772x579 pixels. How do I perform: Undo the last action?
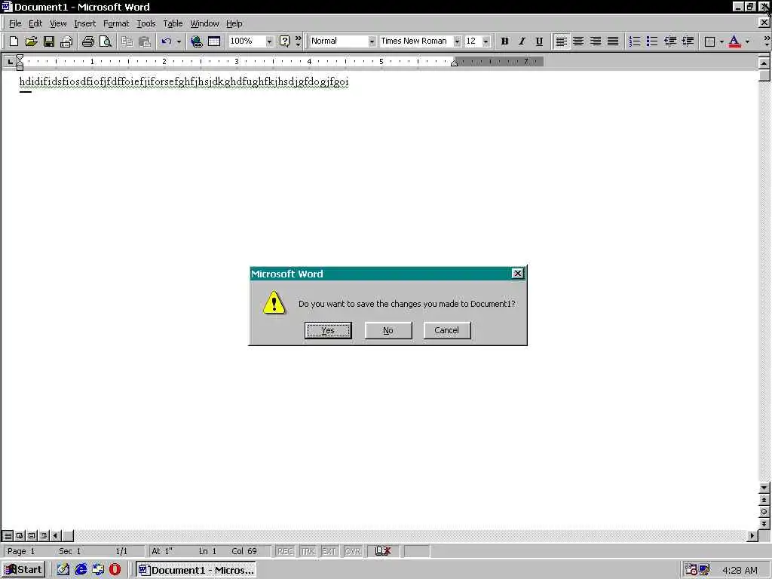tap(167, 41)
